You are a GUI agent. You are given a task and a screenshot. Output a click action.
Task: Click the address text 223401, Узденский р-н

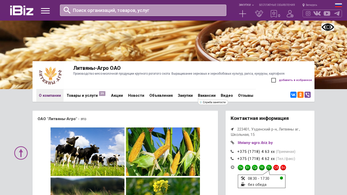265,132
